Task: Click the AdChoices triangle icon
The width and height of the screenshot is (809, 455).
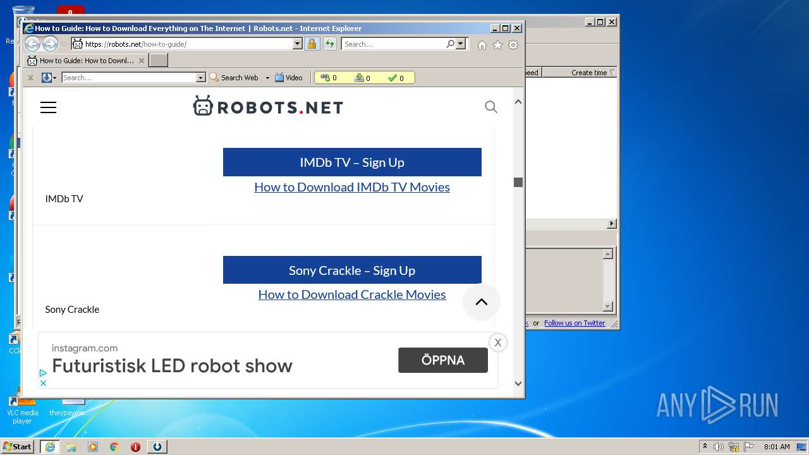Action: click(43, 373)
